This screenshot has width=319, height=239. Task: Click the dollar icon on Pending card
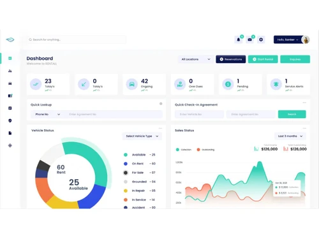pos(228,84)
